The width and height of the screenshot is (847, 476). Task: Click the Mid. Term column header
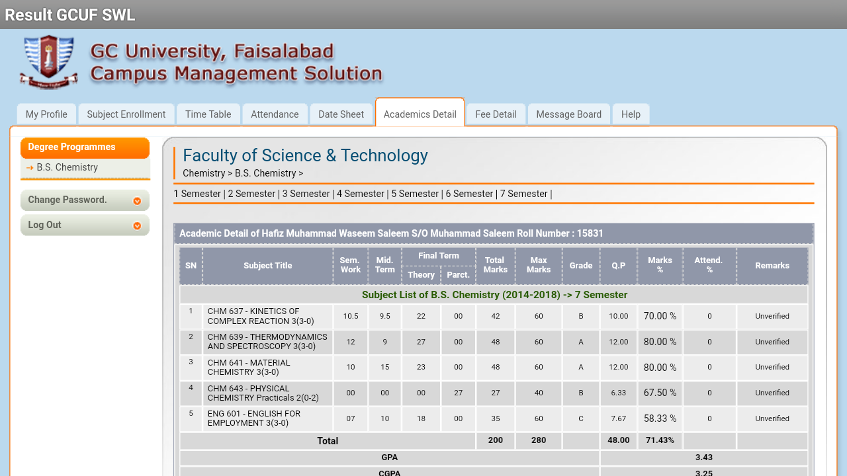(385, 265)
